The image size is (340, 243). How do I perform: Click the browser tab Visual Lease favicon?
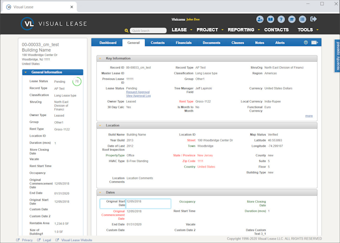[8, 7]
